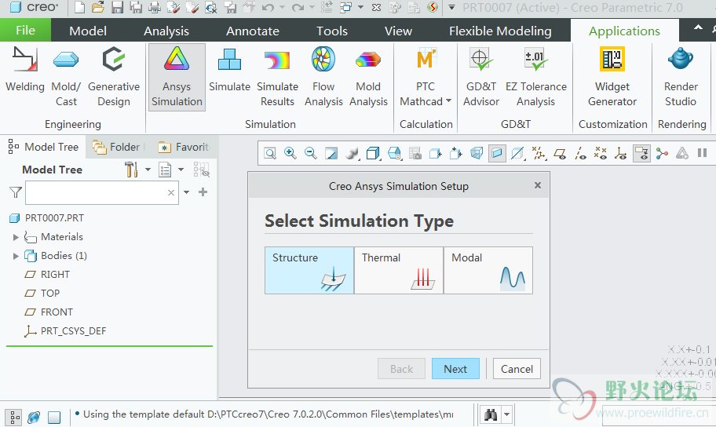Click the filter funnel icon
716x427 pixels.
16,192
